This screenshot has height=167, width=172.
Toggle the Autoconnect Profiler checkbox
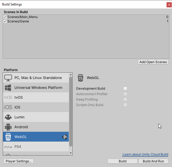tap(125, 94)
